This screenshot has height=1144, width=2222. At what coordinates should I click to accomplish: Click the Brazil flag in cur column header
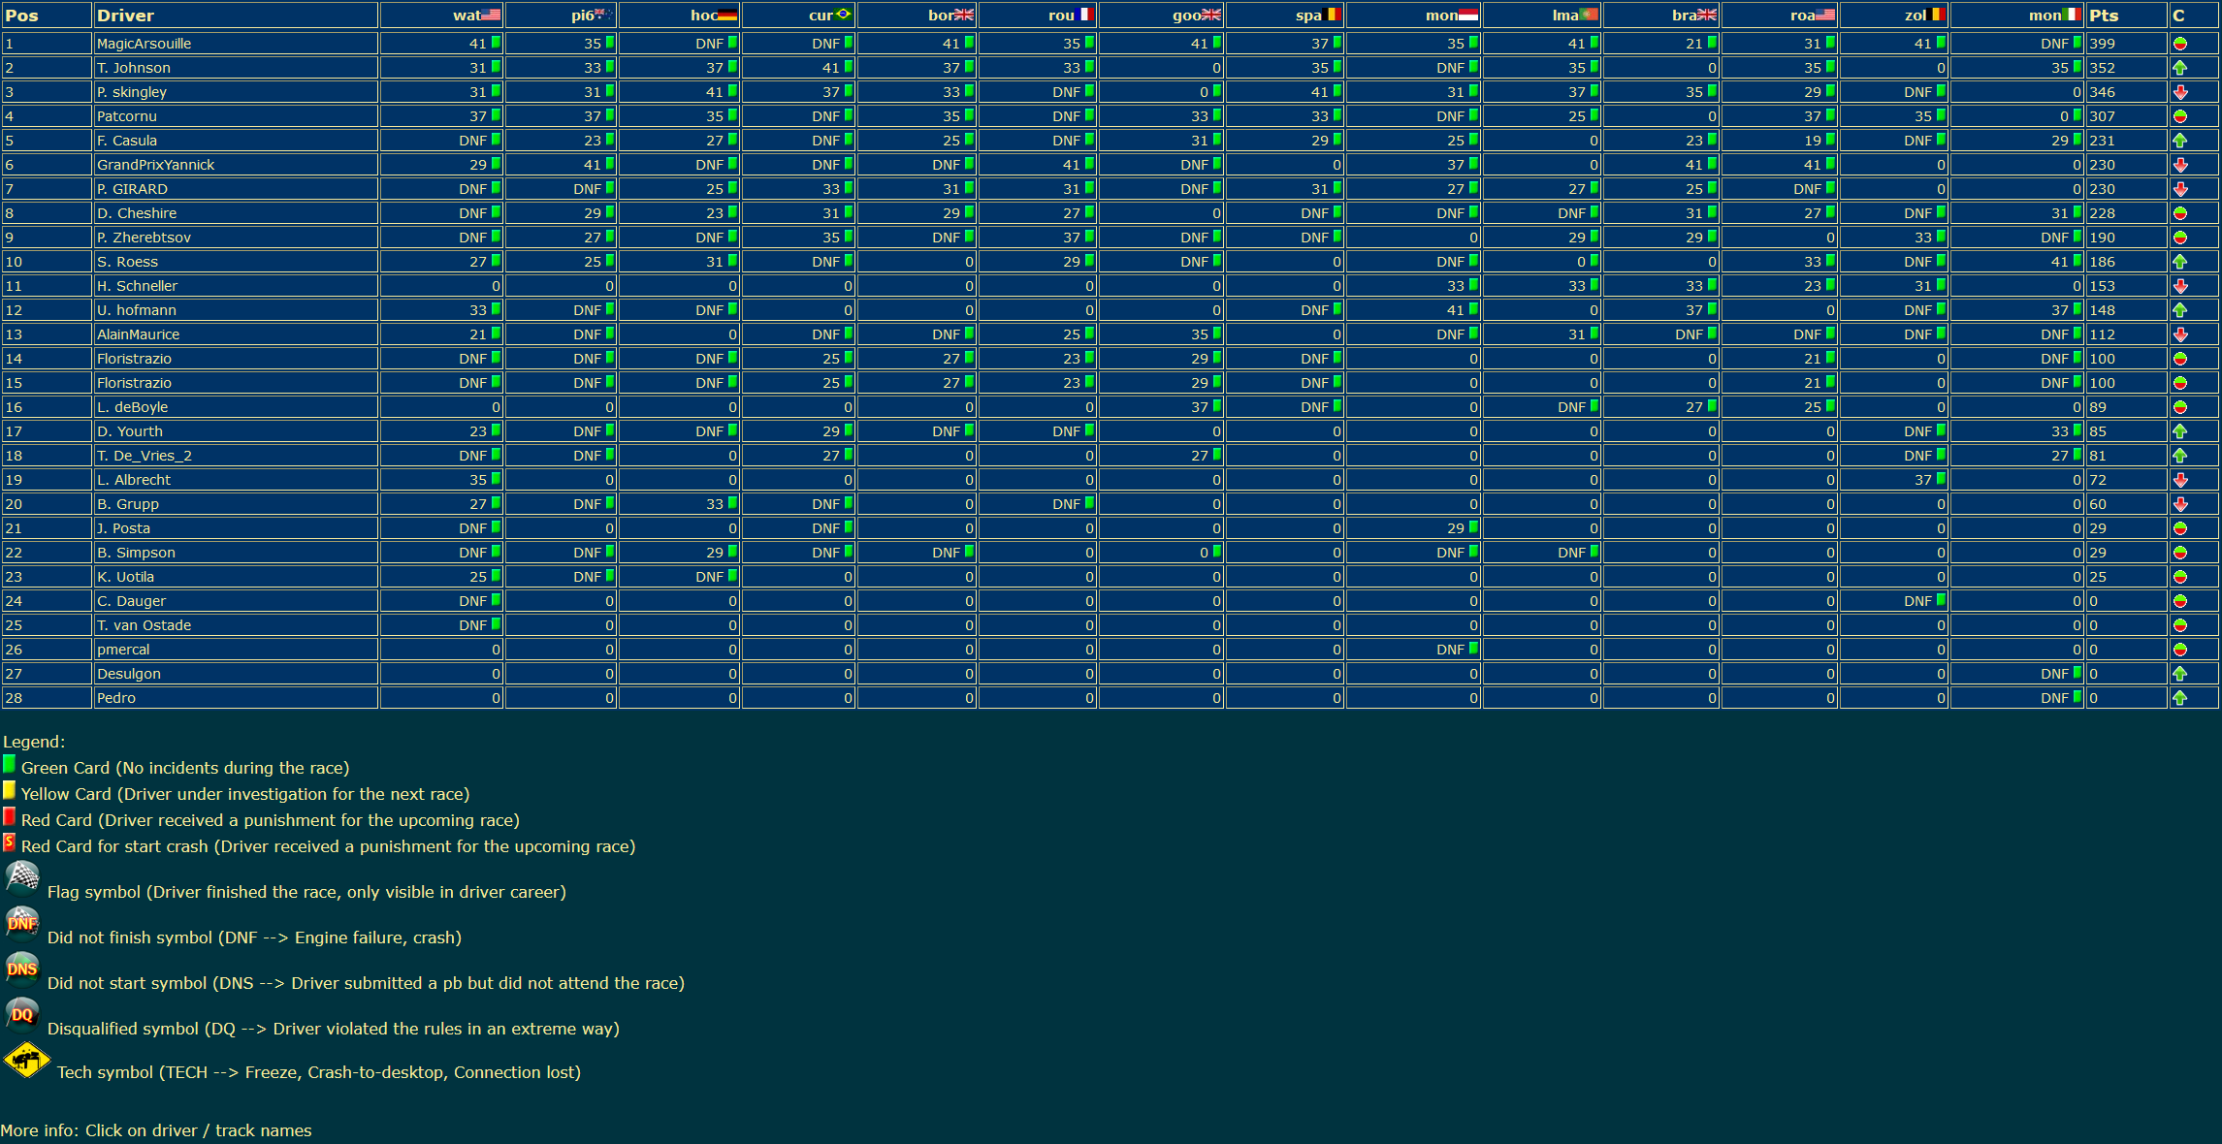pyautogui.click(x=843, y=15)
